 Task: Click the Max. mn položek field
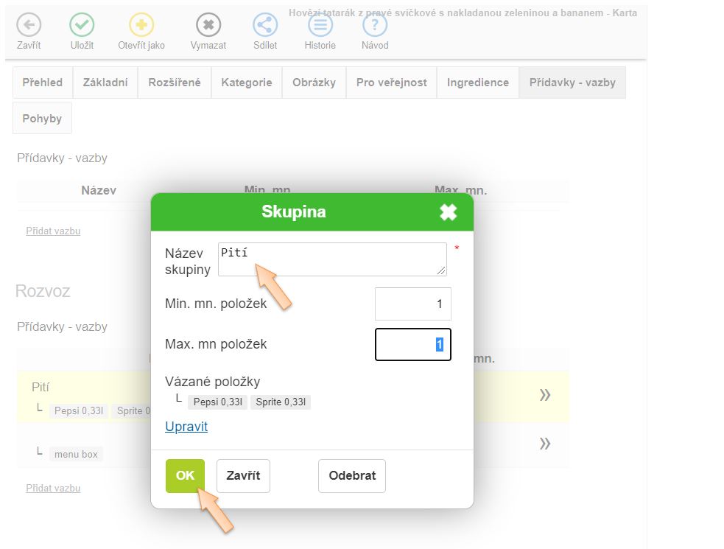tap(412, 344)
